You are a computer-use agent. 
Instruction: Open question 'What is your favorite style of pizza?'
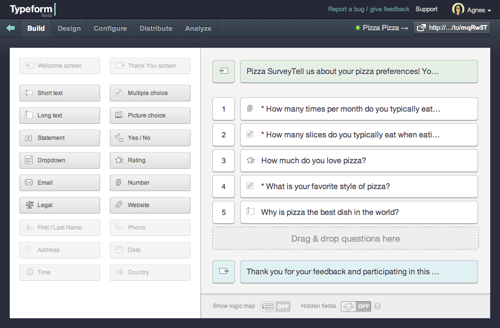(x=359, y=187)
